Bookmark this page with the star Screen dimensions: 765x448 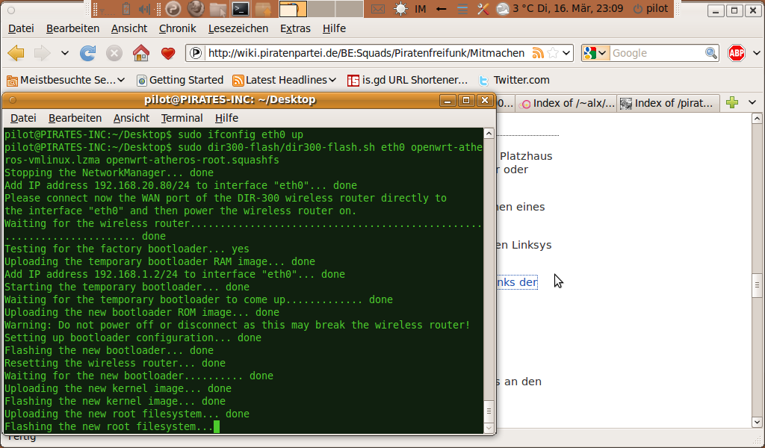(552, 53)
